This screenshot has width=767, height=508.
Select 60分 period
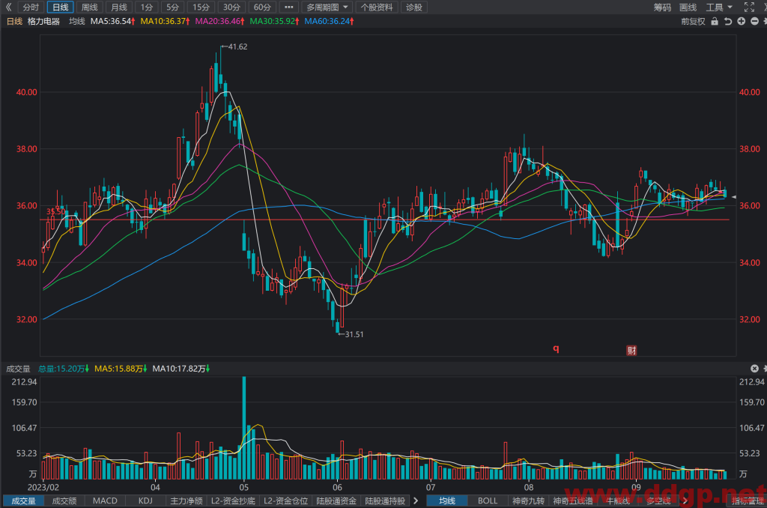[263, 7]
